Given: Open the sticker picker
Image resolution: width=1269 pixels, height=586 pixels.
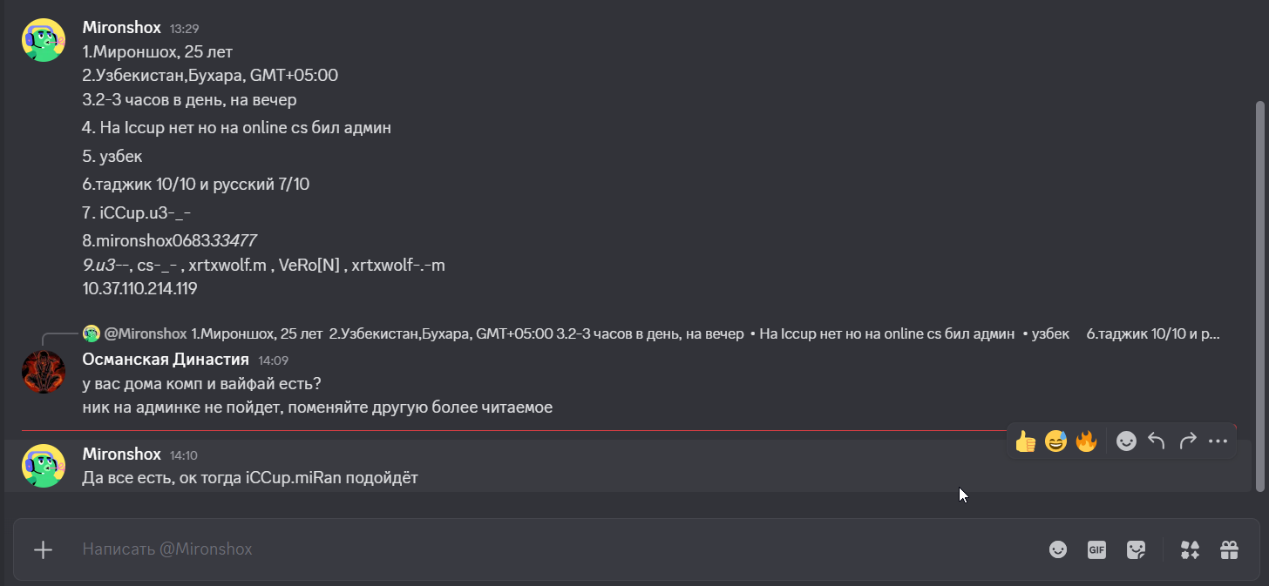Looking at the screenshot, I should pyautogui.click(x=1136, y=549).
